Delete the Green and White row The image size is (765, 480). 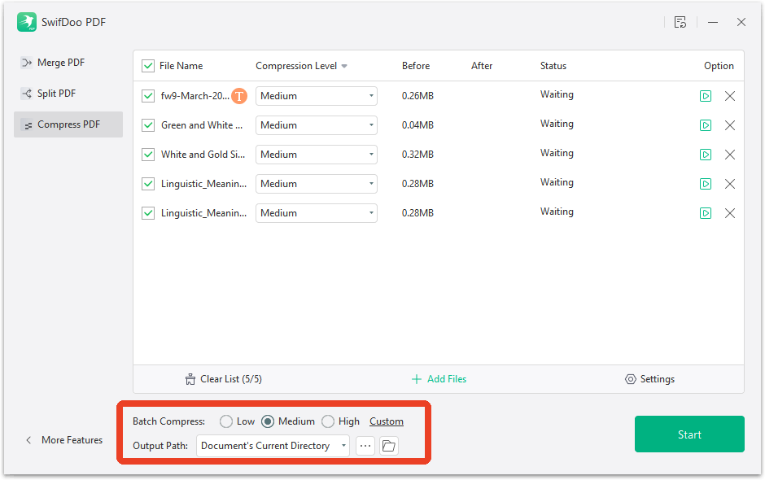(x=730, y=125)
